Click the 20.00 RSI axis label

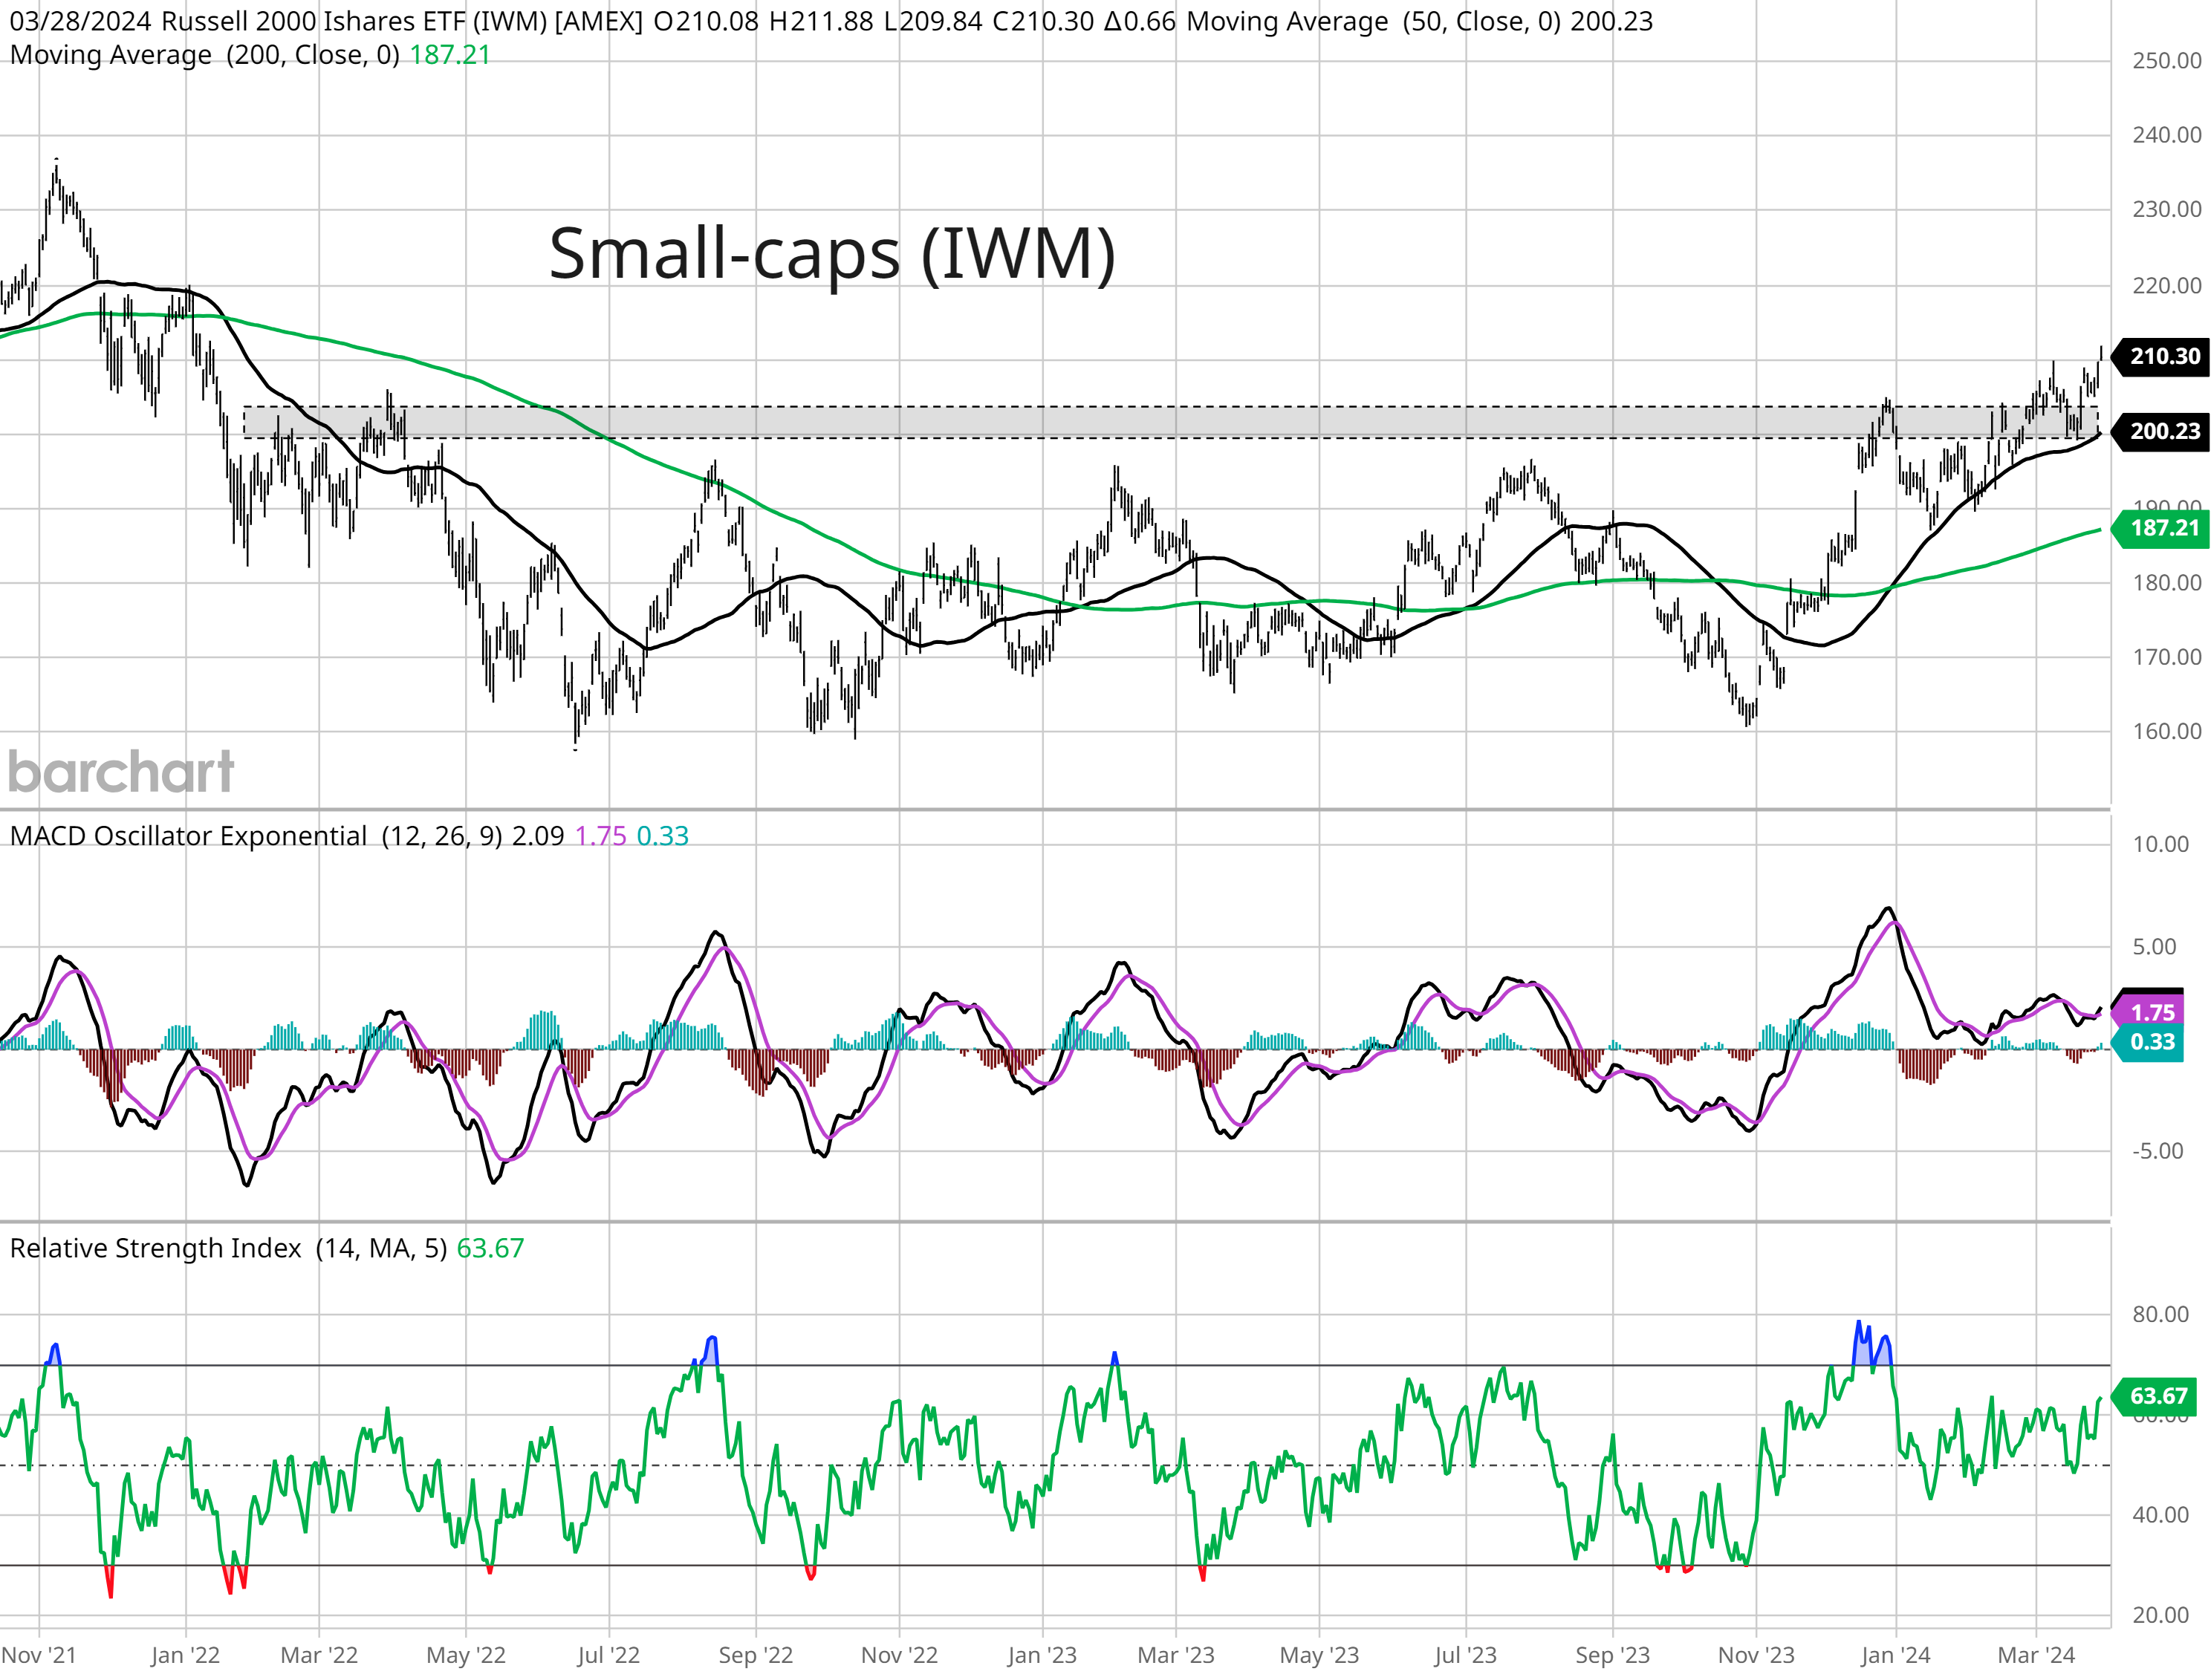pyautogui.click(x=2161, y=1615)
